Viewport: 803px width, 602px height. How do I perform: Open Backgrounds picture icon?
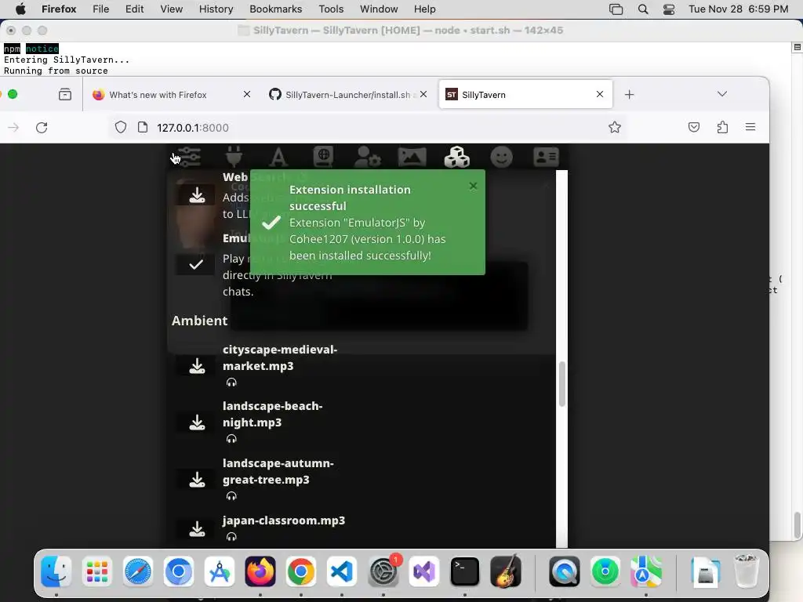click(412, 157)
